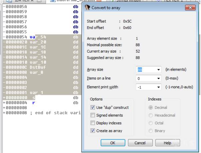The height and width of the screenshot is (153, 201).
Task: Open the Element print width dropdown arrow
Action: click(x=158, y=87)
